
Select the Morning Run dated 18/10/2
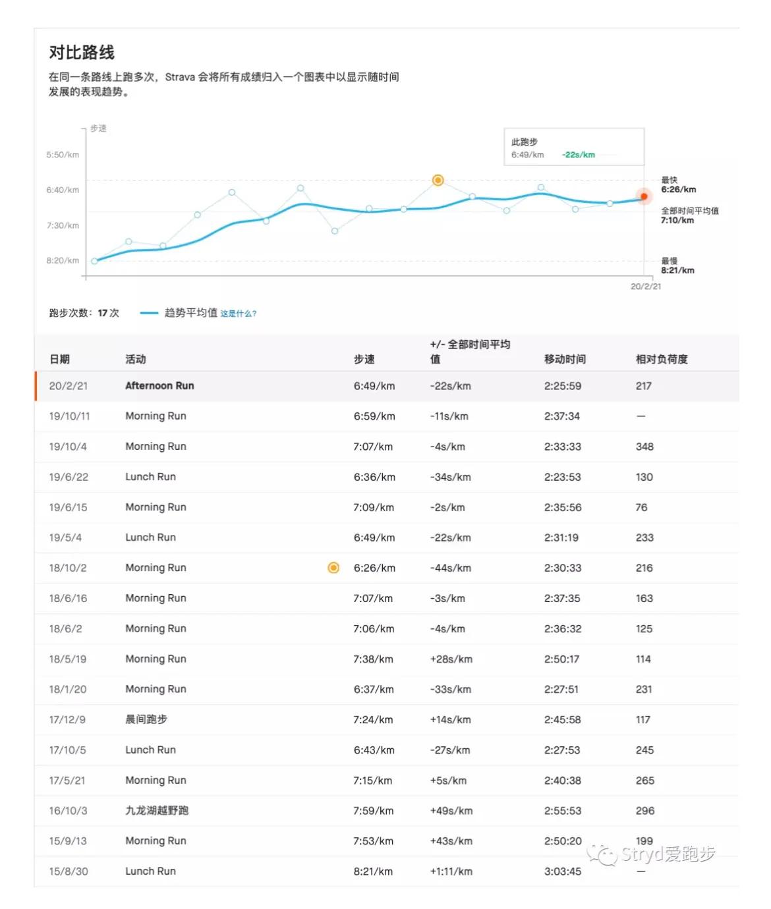click(x=156, y=567)
